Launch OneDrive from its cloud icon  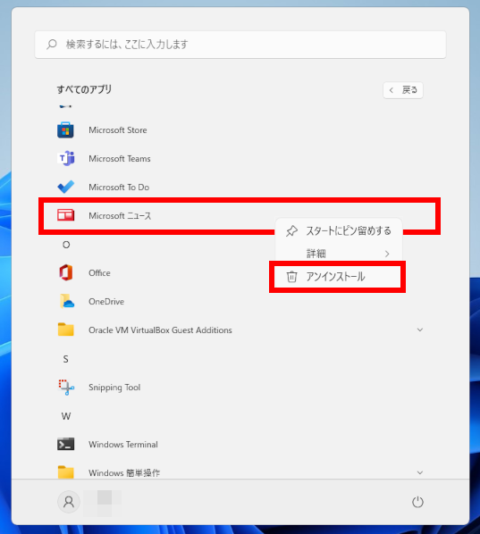point(67,301)
